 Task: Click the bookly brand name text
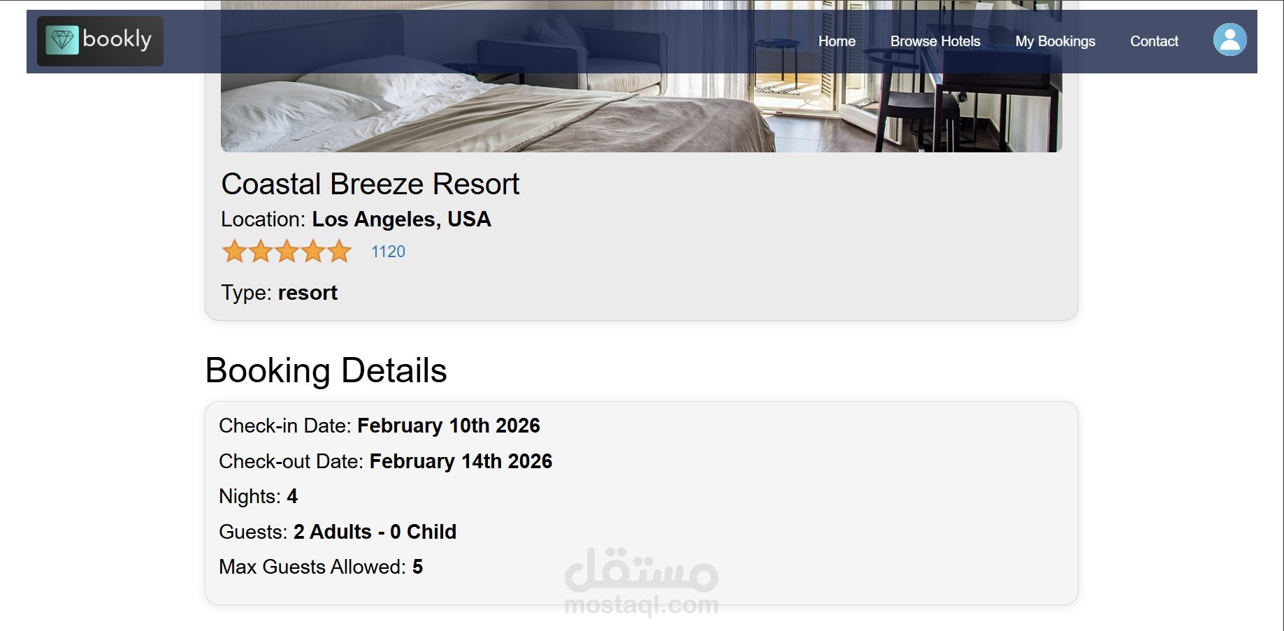pyautogui.click(x=117, y=39)
